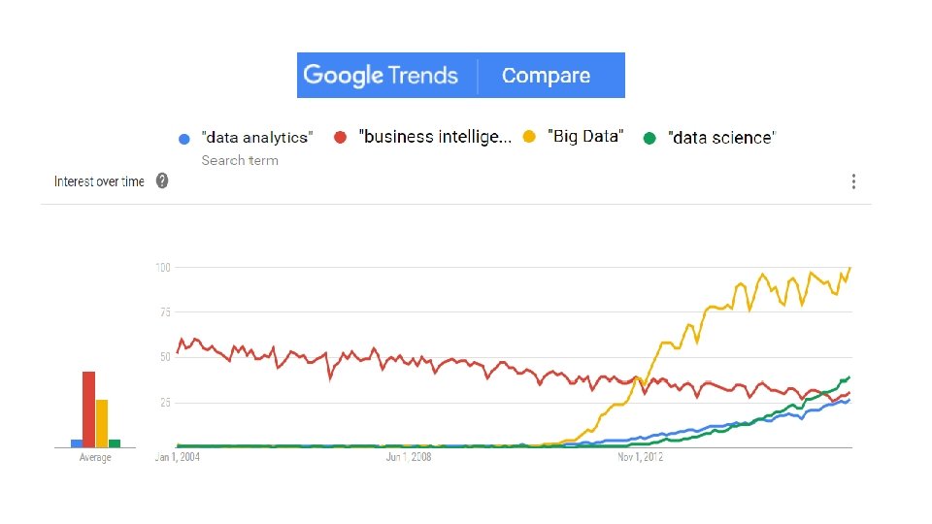Click the red bar in Average chart

click(x=88, y=409)
